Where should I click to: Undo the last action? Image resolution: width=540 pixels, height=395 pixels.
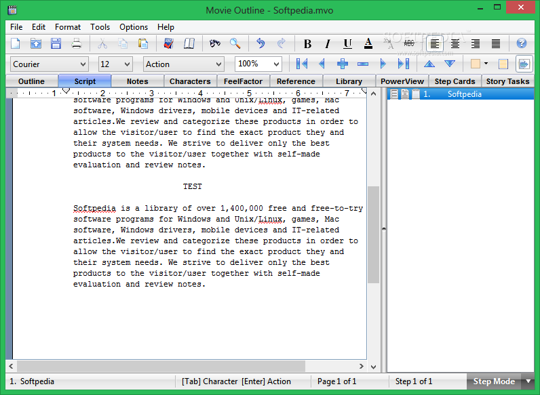261,43
